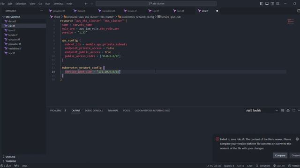Click the Ln 14 cursor position status
This screenshot has height=168, width=300.
[214, 166]
